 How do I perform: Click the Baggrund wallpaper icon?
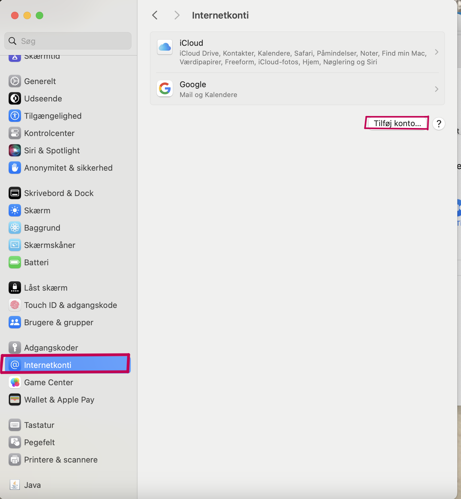pos(15,228)
